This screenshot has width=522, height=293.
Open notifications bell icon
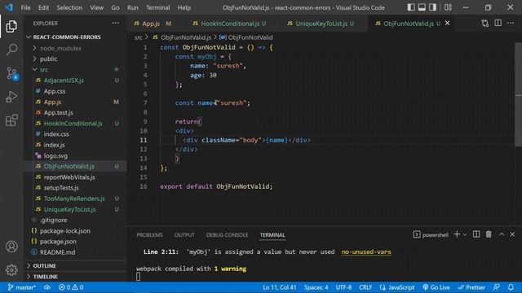click(511, 287)
